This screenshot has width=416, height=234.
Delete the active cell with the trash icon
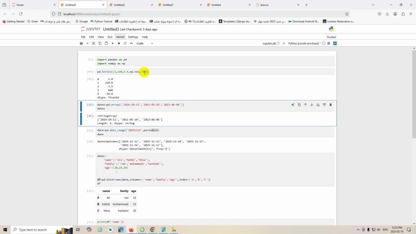[331, 105]
